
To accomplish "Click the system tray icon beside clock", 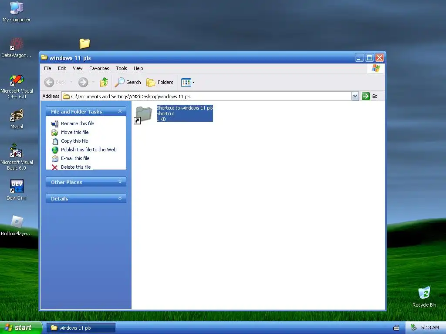I will pyautogui.click(x=414, y=328).
